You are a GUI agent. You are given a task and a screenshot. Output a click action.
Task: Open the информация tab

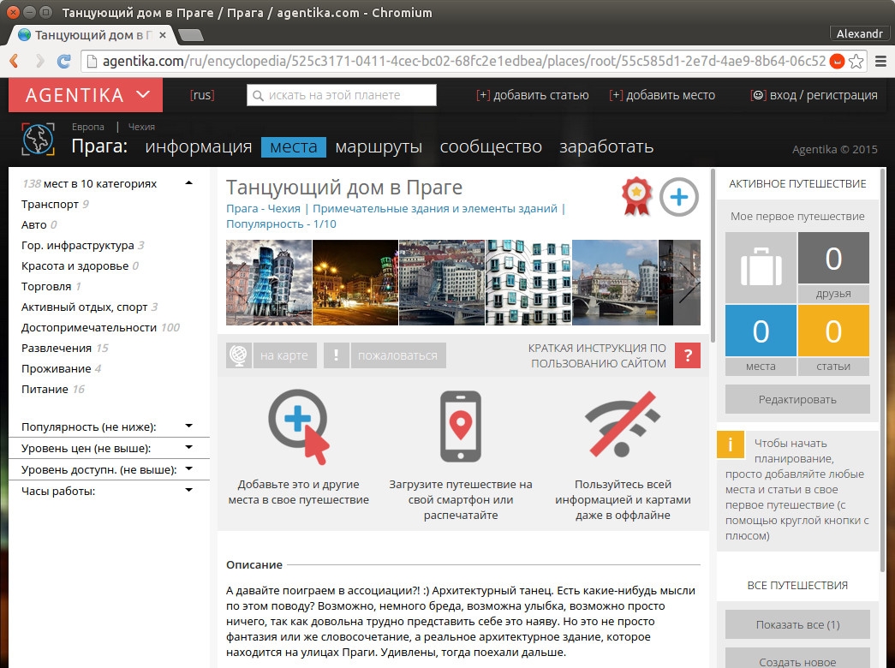pos(198,147)
